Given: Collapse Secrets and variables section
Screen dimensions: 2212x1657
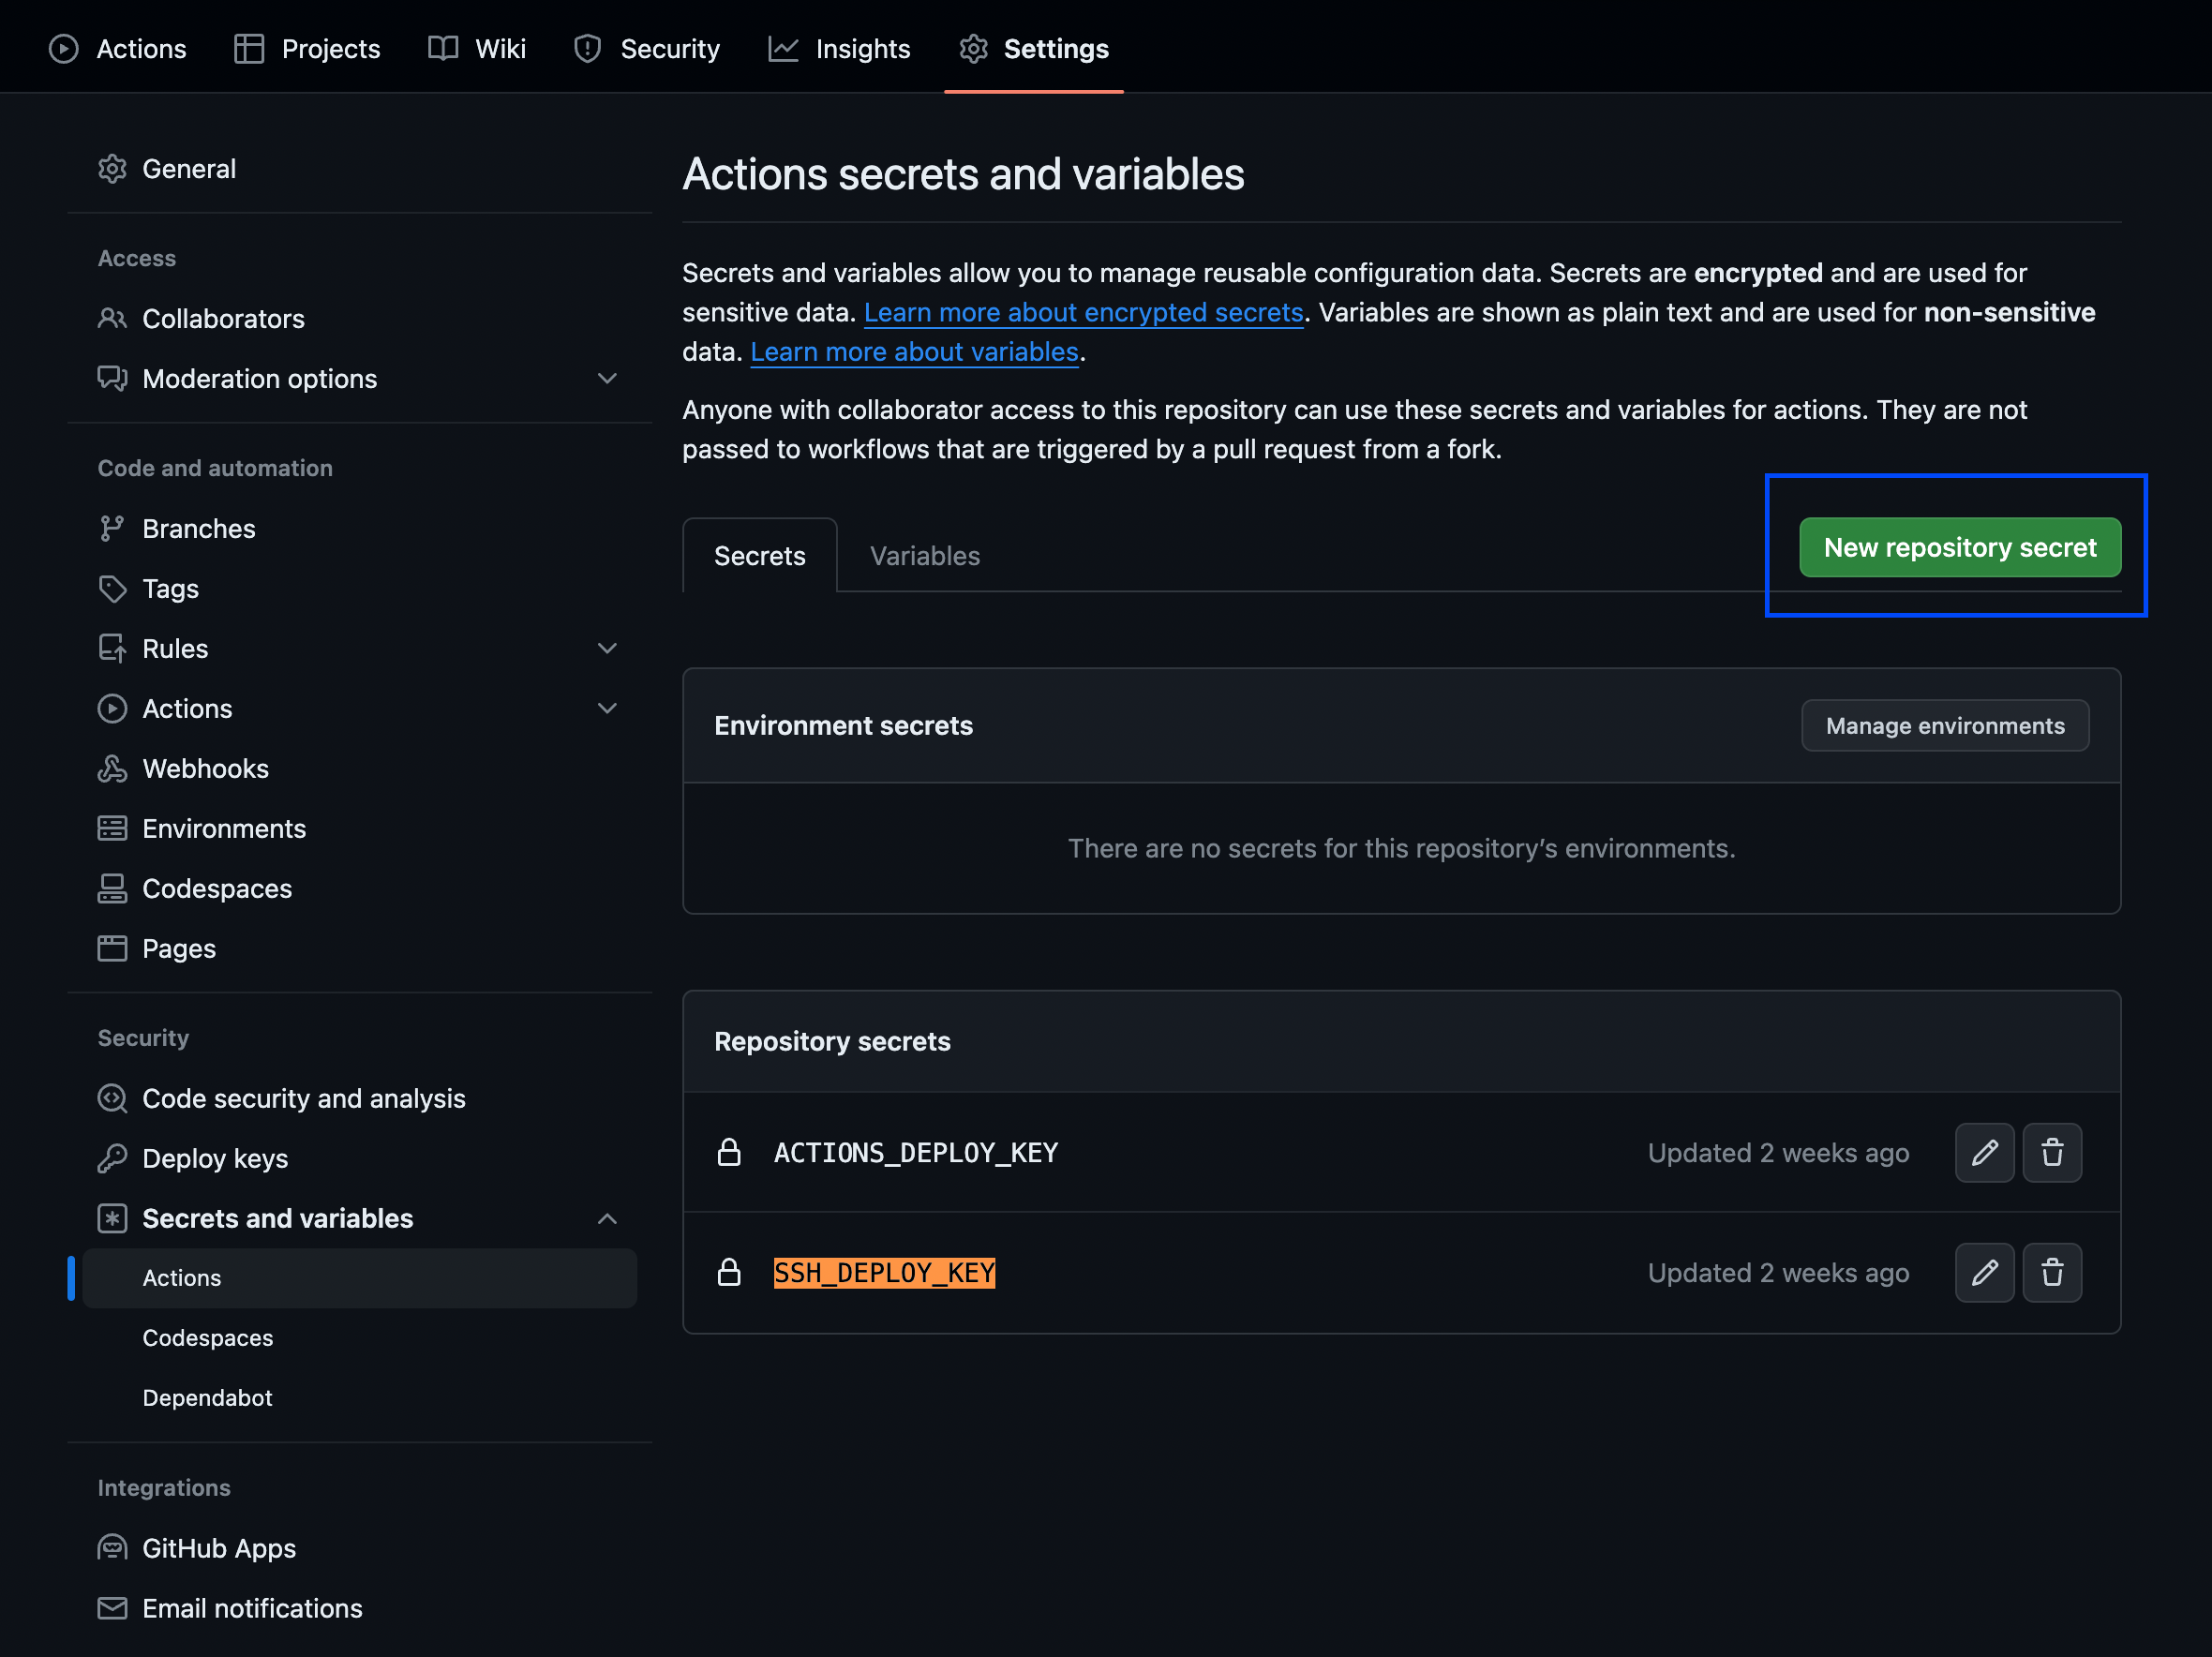Looking at the screenshot, I should coord(606,1218).
